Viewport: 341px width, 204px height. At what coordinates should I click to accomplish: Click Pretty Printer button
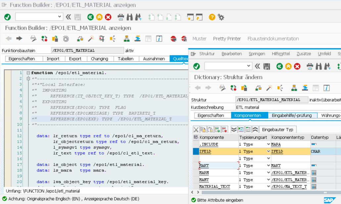click(x=227, y=39)
